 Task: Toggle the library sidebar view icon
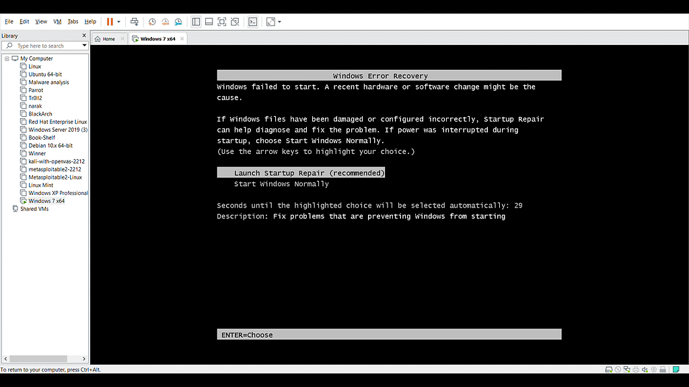[196, 21]
